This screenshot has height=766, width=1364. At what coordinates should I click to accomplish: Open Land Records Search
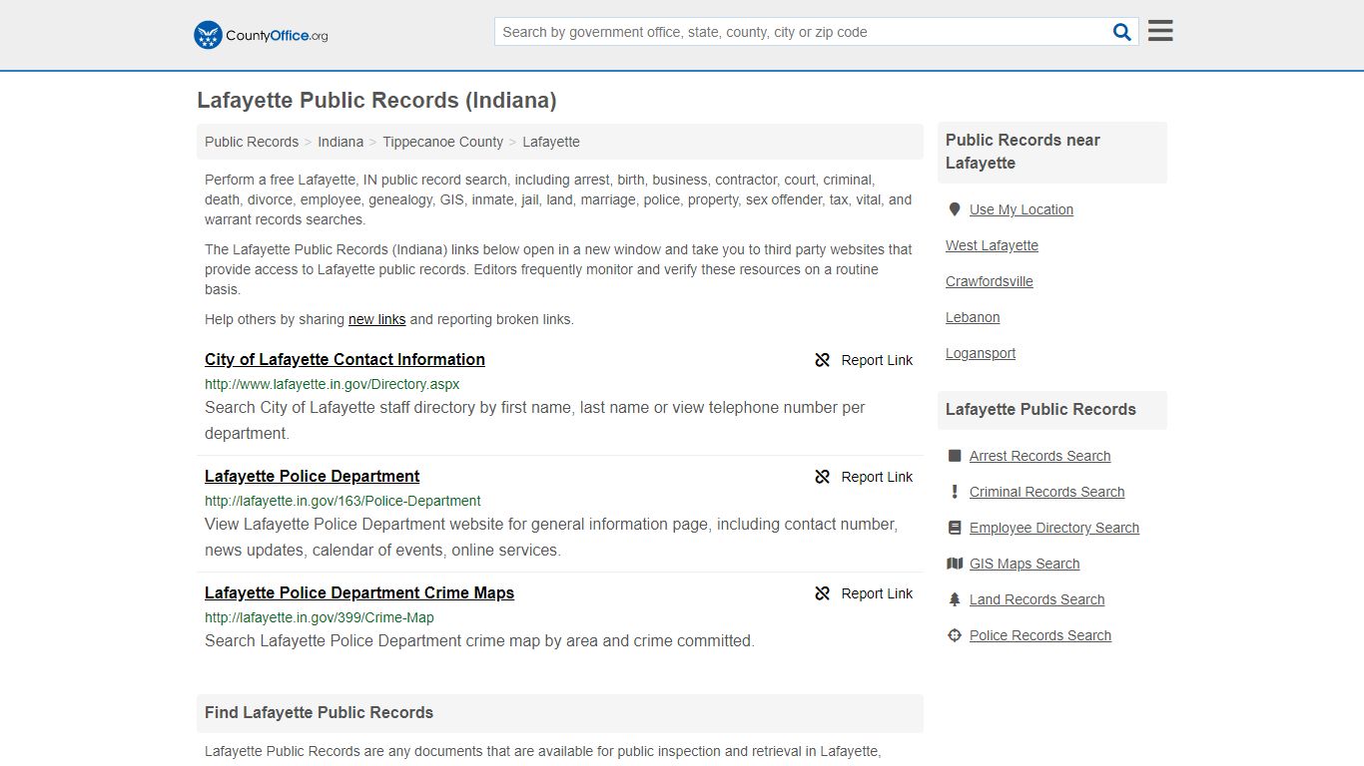(1036, 599)
